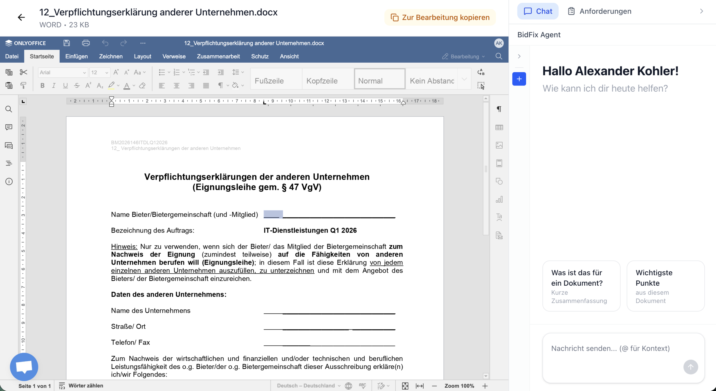Click Zur Bearbeitung kopieren button
The width and height of the screenshot is (716, 391).
click(x=440, y=17)
